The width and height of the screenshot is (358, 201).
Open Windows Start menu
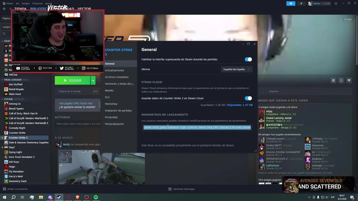coord(4,197)
